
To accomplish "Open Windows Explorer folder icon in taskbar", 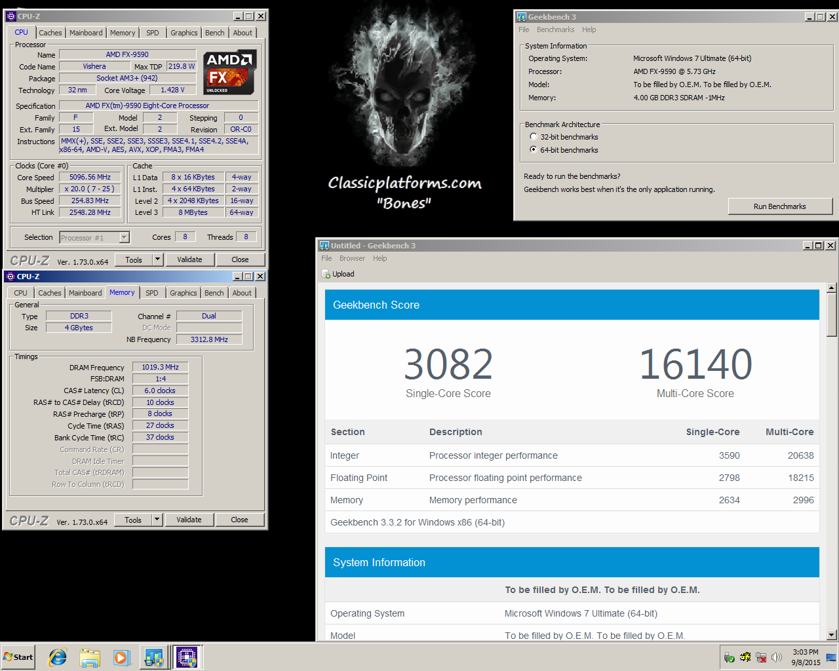I will (x=90, y=657).
